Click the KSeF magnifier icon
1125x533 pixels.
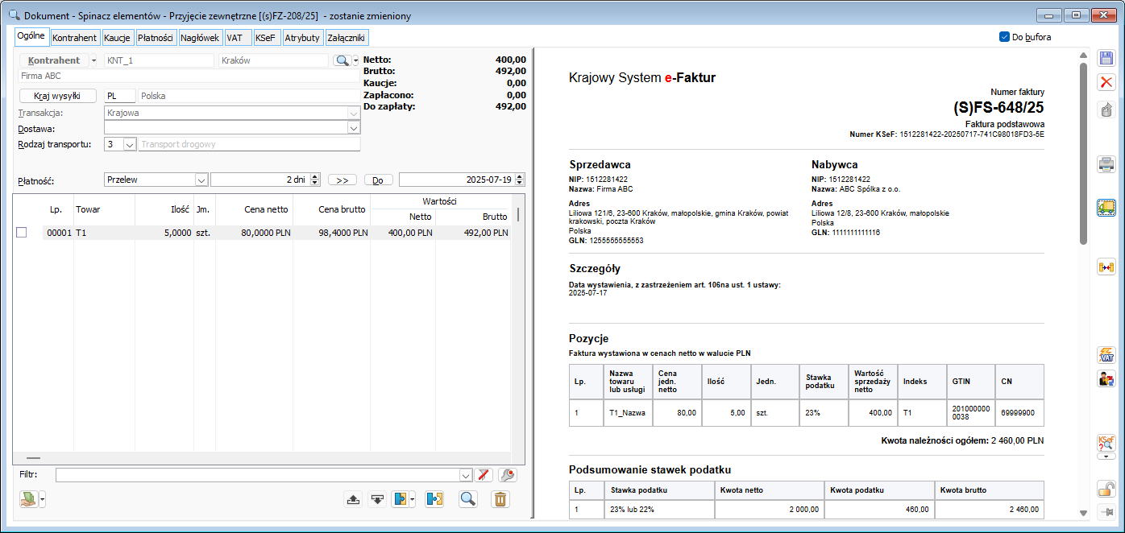click(1106, 441)
